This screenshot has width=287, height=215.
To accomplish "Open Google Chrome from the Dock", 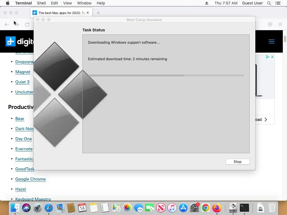I will [205, 208].
